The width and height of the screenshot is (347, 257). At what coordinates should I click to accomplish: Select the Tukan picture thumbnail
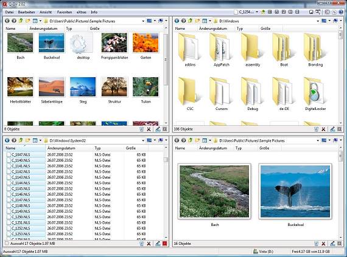[145, 87]
